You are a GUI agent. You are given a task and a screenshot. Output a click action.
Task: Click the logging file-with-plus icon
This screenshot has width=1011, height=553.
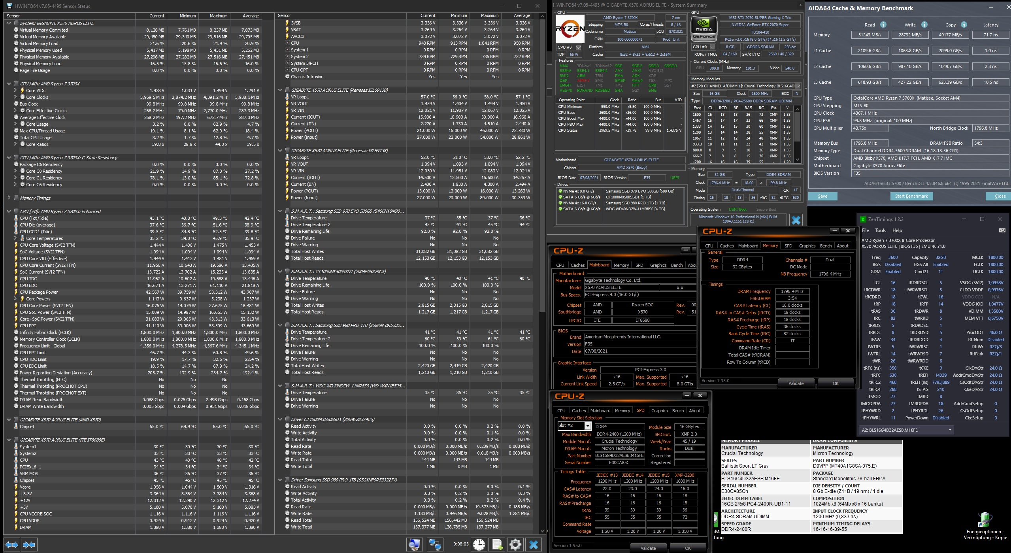(x=497, y=545)
